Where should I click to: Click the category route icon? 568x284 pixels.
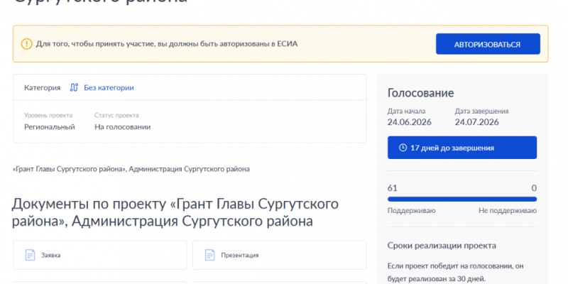(74, 87)
